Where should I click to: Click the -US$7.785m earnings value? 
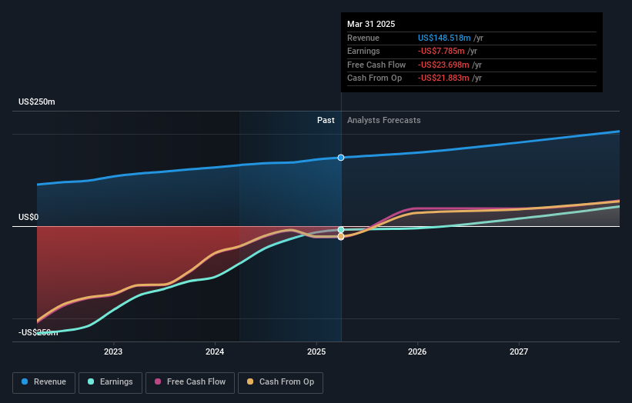(x=441, y=51)
